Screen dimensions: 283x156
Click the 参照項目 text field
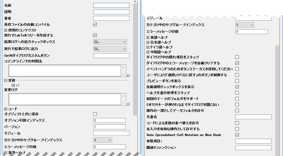[x=253, y=141]
